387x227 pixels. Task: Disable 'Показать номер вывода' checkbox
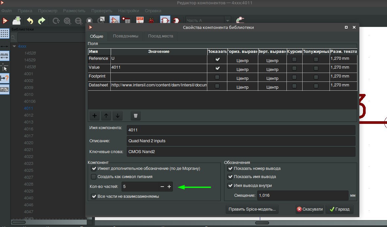(x=230, y=169)
